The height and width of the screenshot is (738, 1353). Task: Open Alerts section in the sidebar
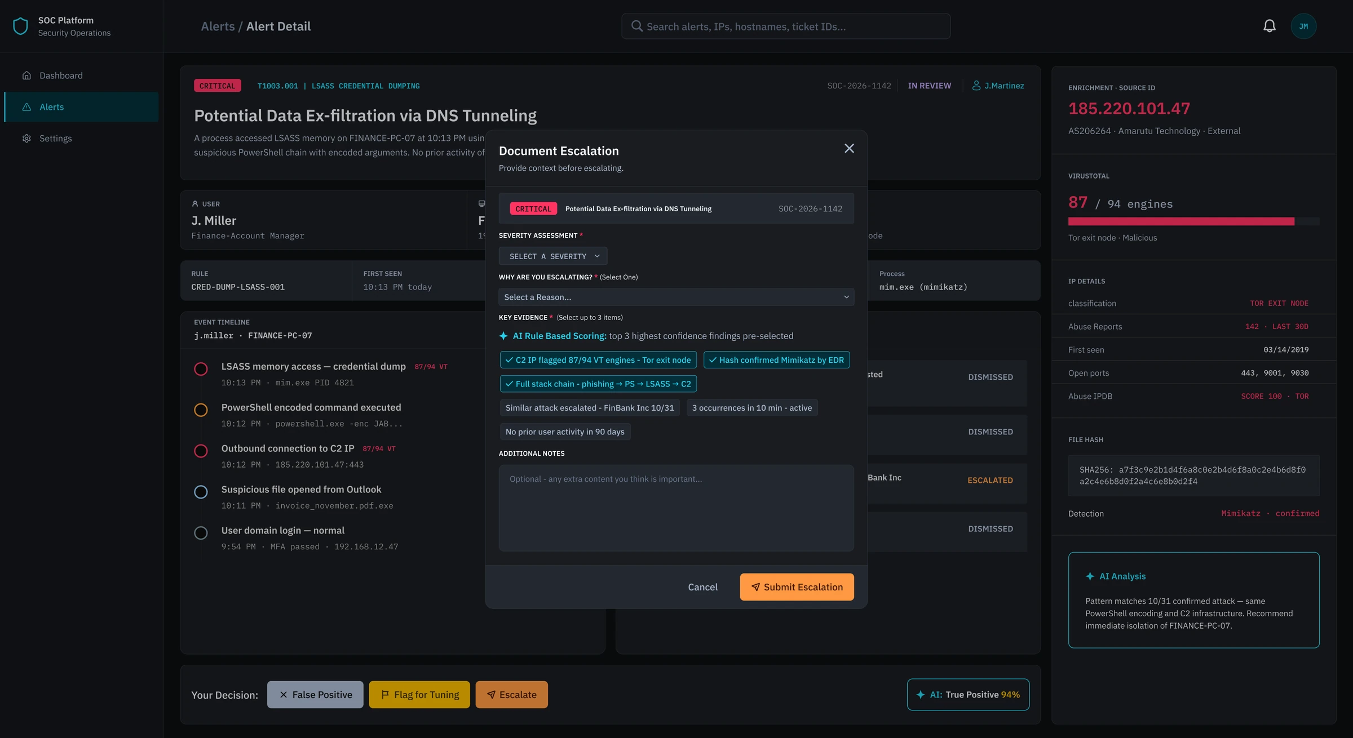tap(81, 107)
